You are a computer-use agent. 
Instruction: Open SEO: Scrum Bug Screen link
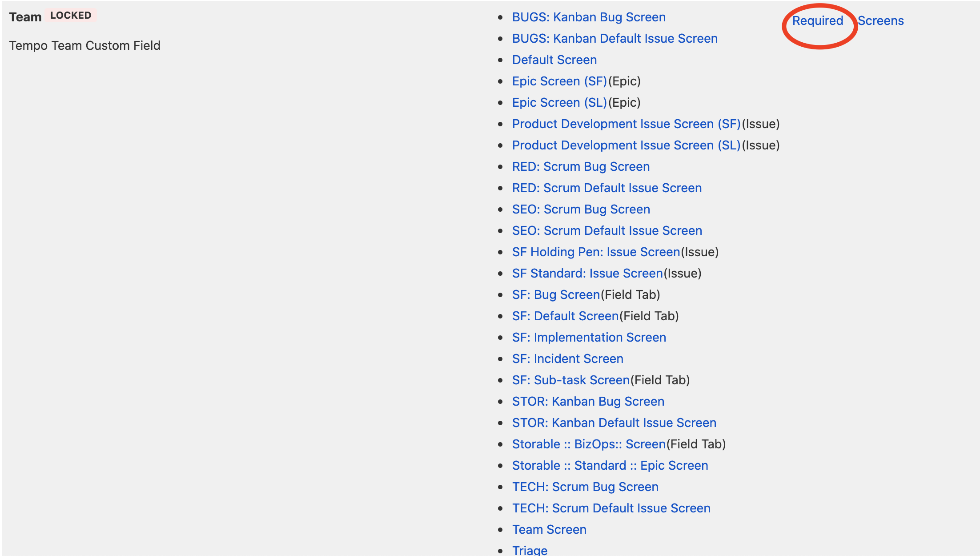[581, 210]
